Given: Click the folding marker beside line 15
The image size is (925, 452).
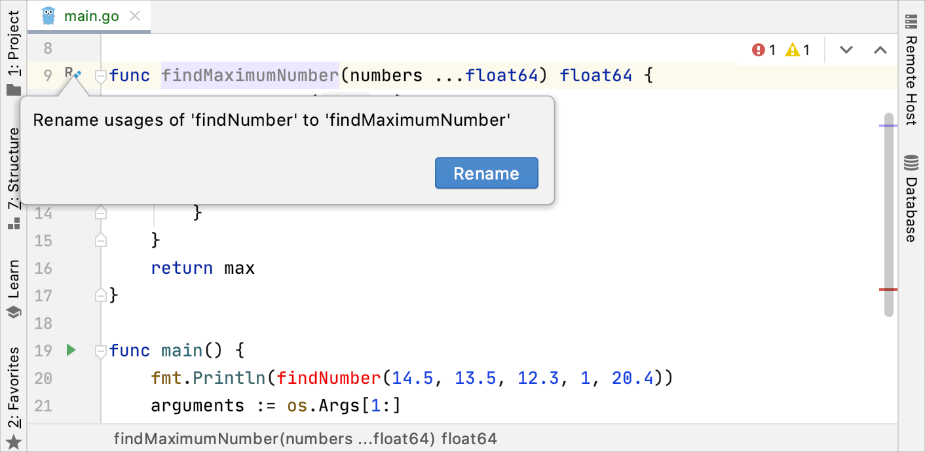Looking at the screenshot, I should (x=100, y=240).
